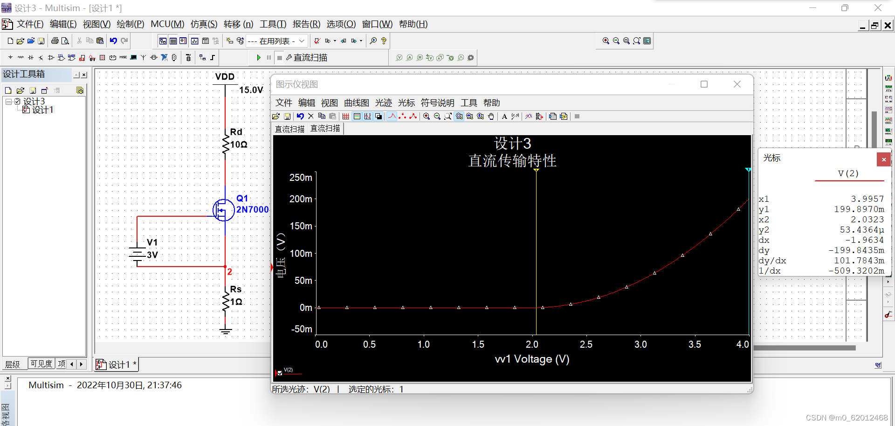Image resolution: width=895 pixels, height=426 pixels.
Task: Toggle V(2) trace checkbox in graph legend
Action: 280,373
